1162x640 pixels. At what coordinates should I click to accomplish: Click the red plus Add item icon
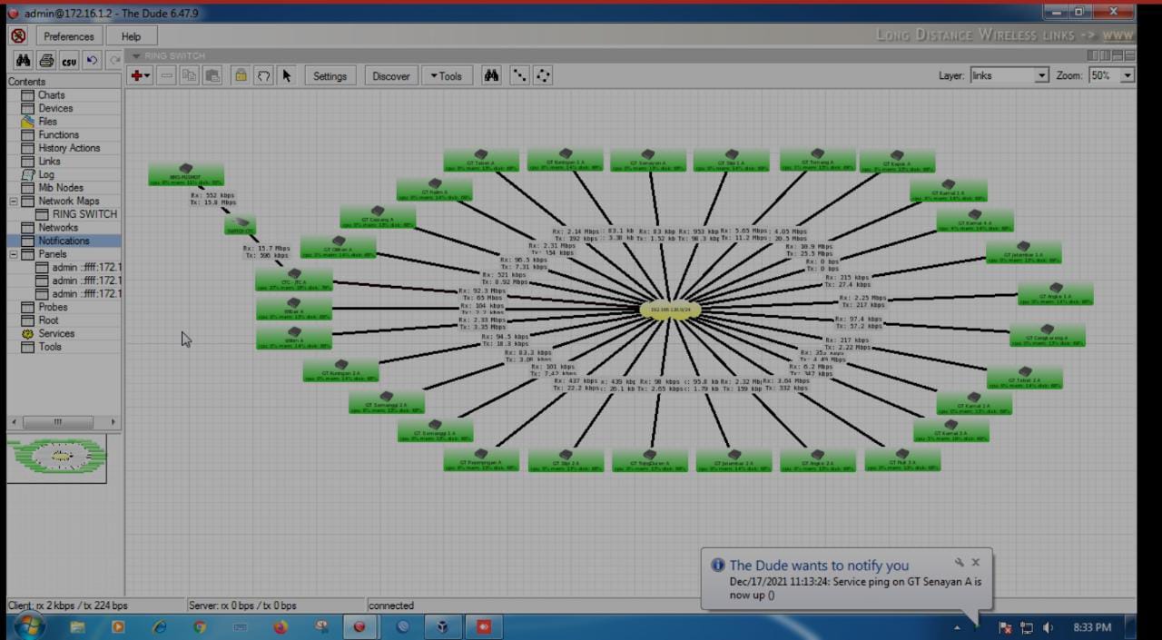click(x=137, y=76)
